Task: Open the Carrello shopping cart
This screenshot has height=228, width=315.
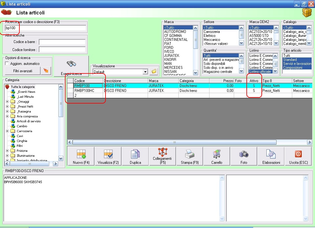Action: (217, 156)
